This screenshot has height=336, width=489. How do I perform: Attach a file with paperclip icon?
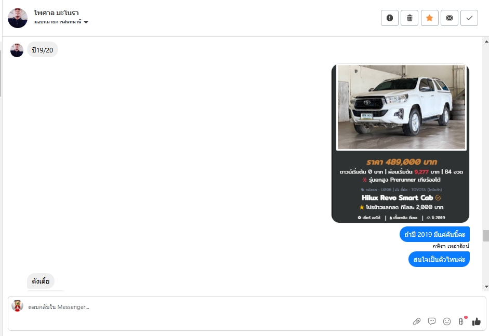[417, 321]
